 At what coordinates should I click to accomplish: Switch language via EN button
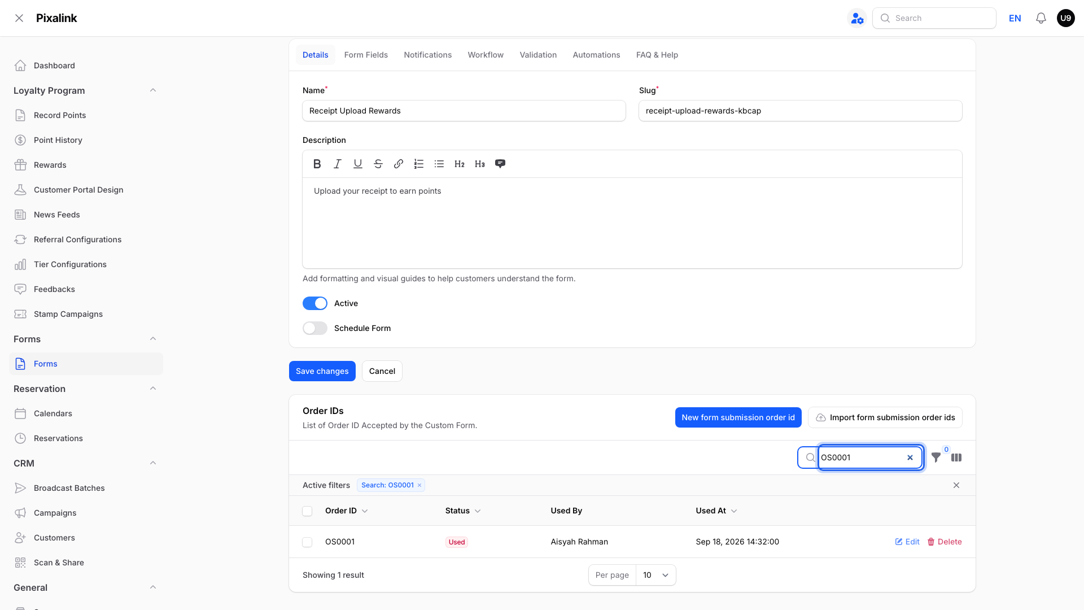[1015, 18]
